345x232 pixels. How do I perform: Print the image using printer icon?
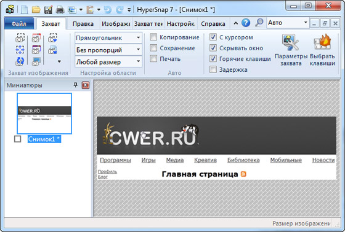point(60,10)
